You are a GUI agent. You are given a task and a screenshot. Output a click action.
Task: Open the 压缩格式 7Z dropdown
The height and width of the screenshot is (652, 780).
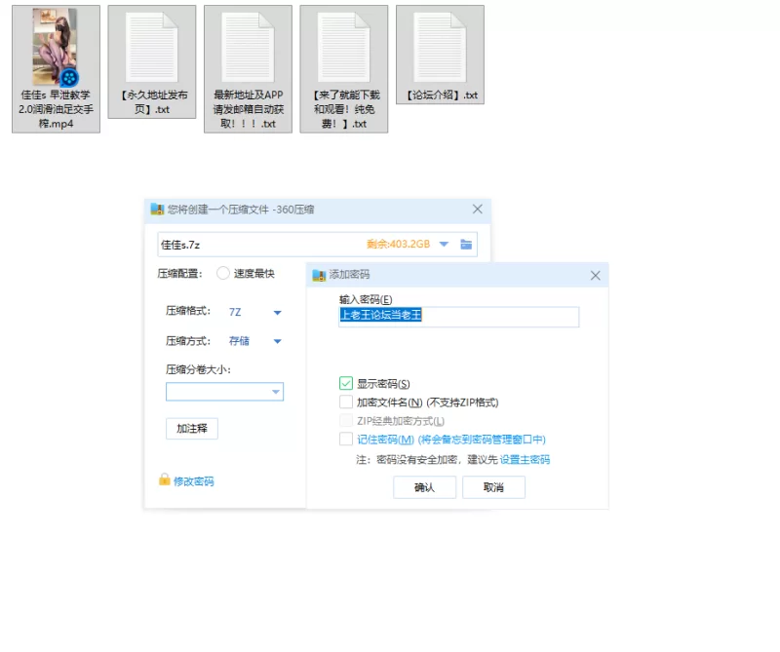click(x=278, y=313)
